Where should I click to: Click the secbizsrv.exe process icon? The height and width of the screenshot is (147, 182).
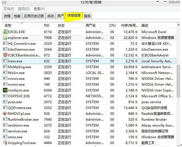click(x=5, y=125)
